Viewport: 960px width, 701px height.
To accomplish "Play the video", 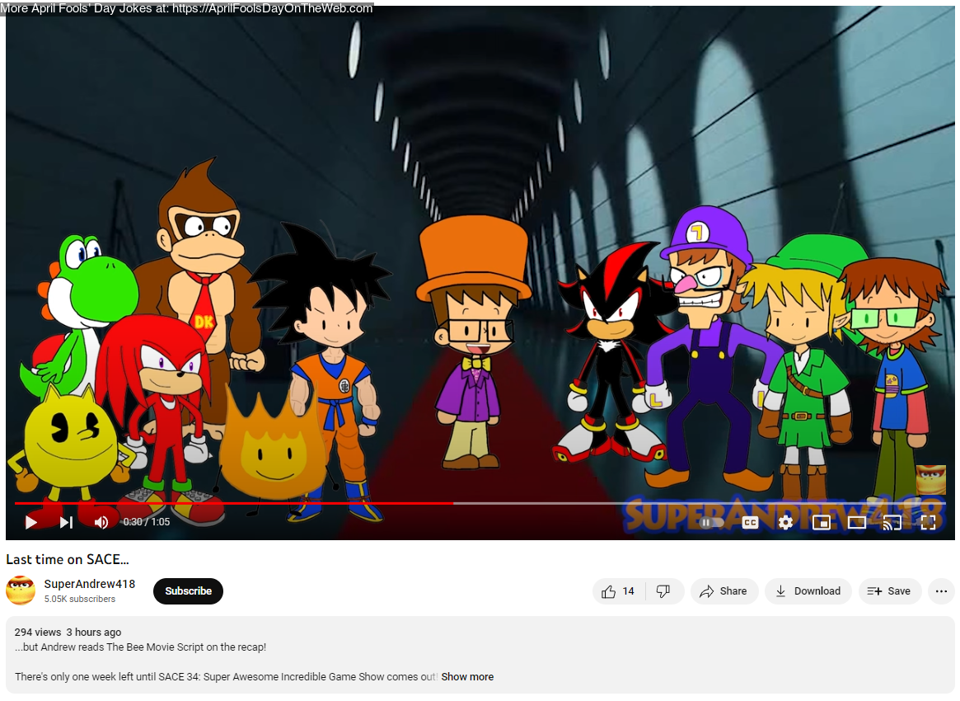I will coord(31,522).
